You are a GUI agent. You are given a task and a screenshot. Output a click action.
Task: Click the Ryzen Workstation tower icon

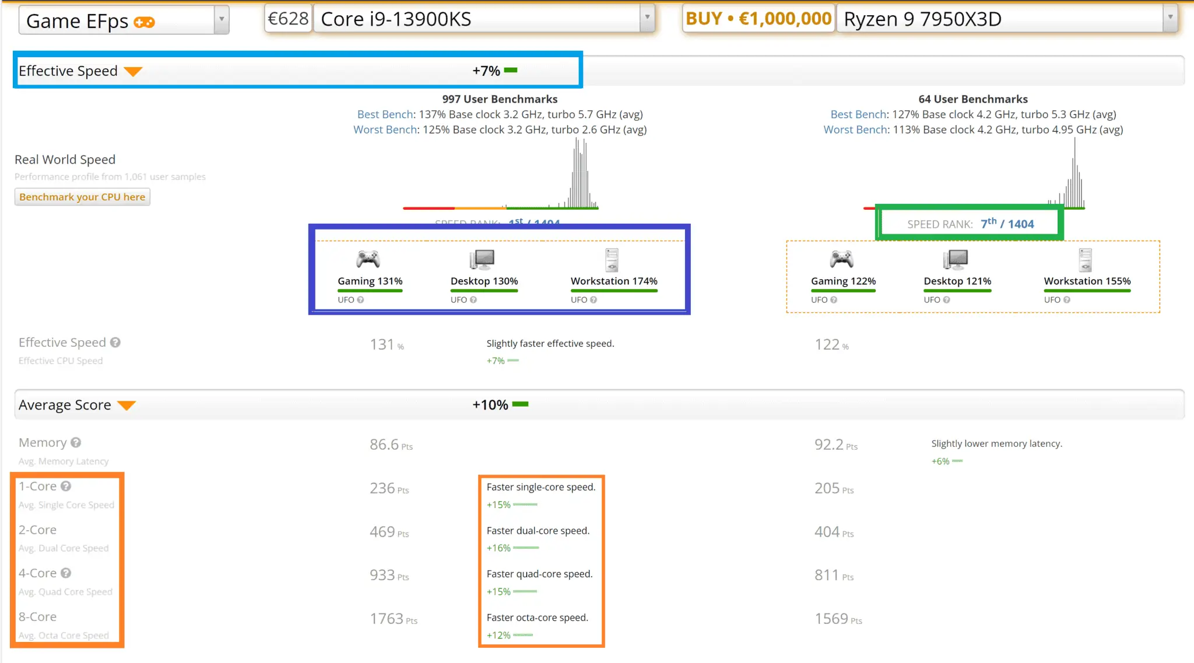coord(1085,260)
